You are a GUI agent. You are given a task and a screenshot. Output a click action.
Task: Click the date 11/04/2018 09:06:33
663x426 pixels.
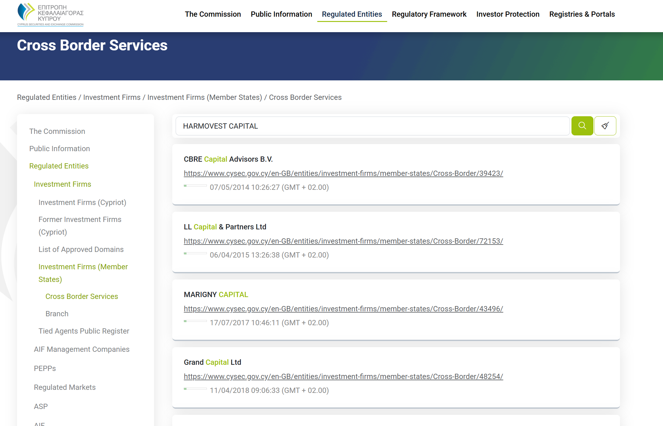[x=269, y=390]
